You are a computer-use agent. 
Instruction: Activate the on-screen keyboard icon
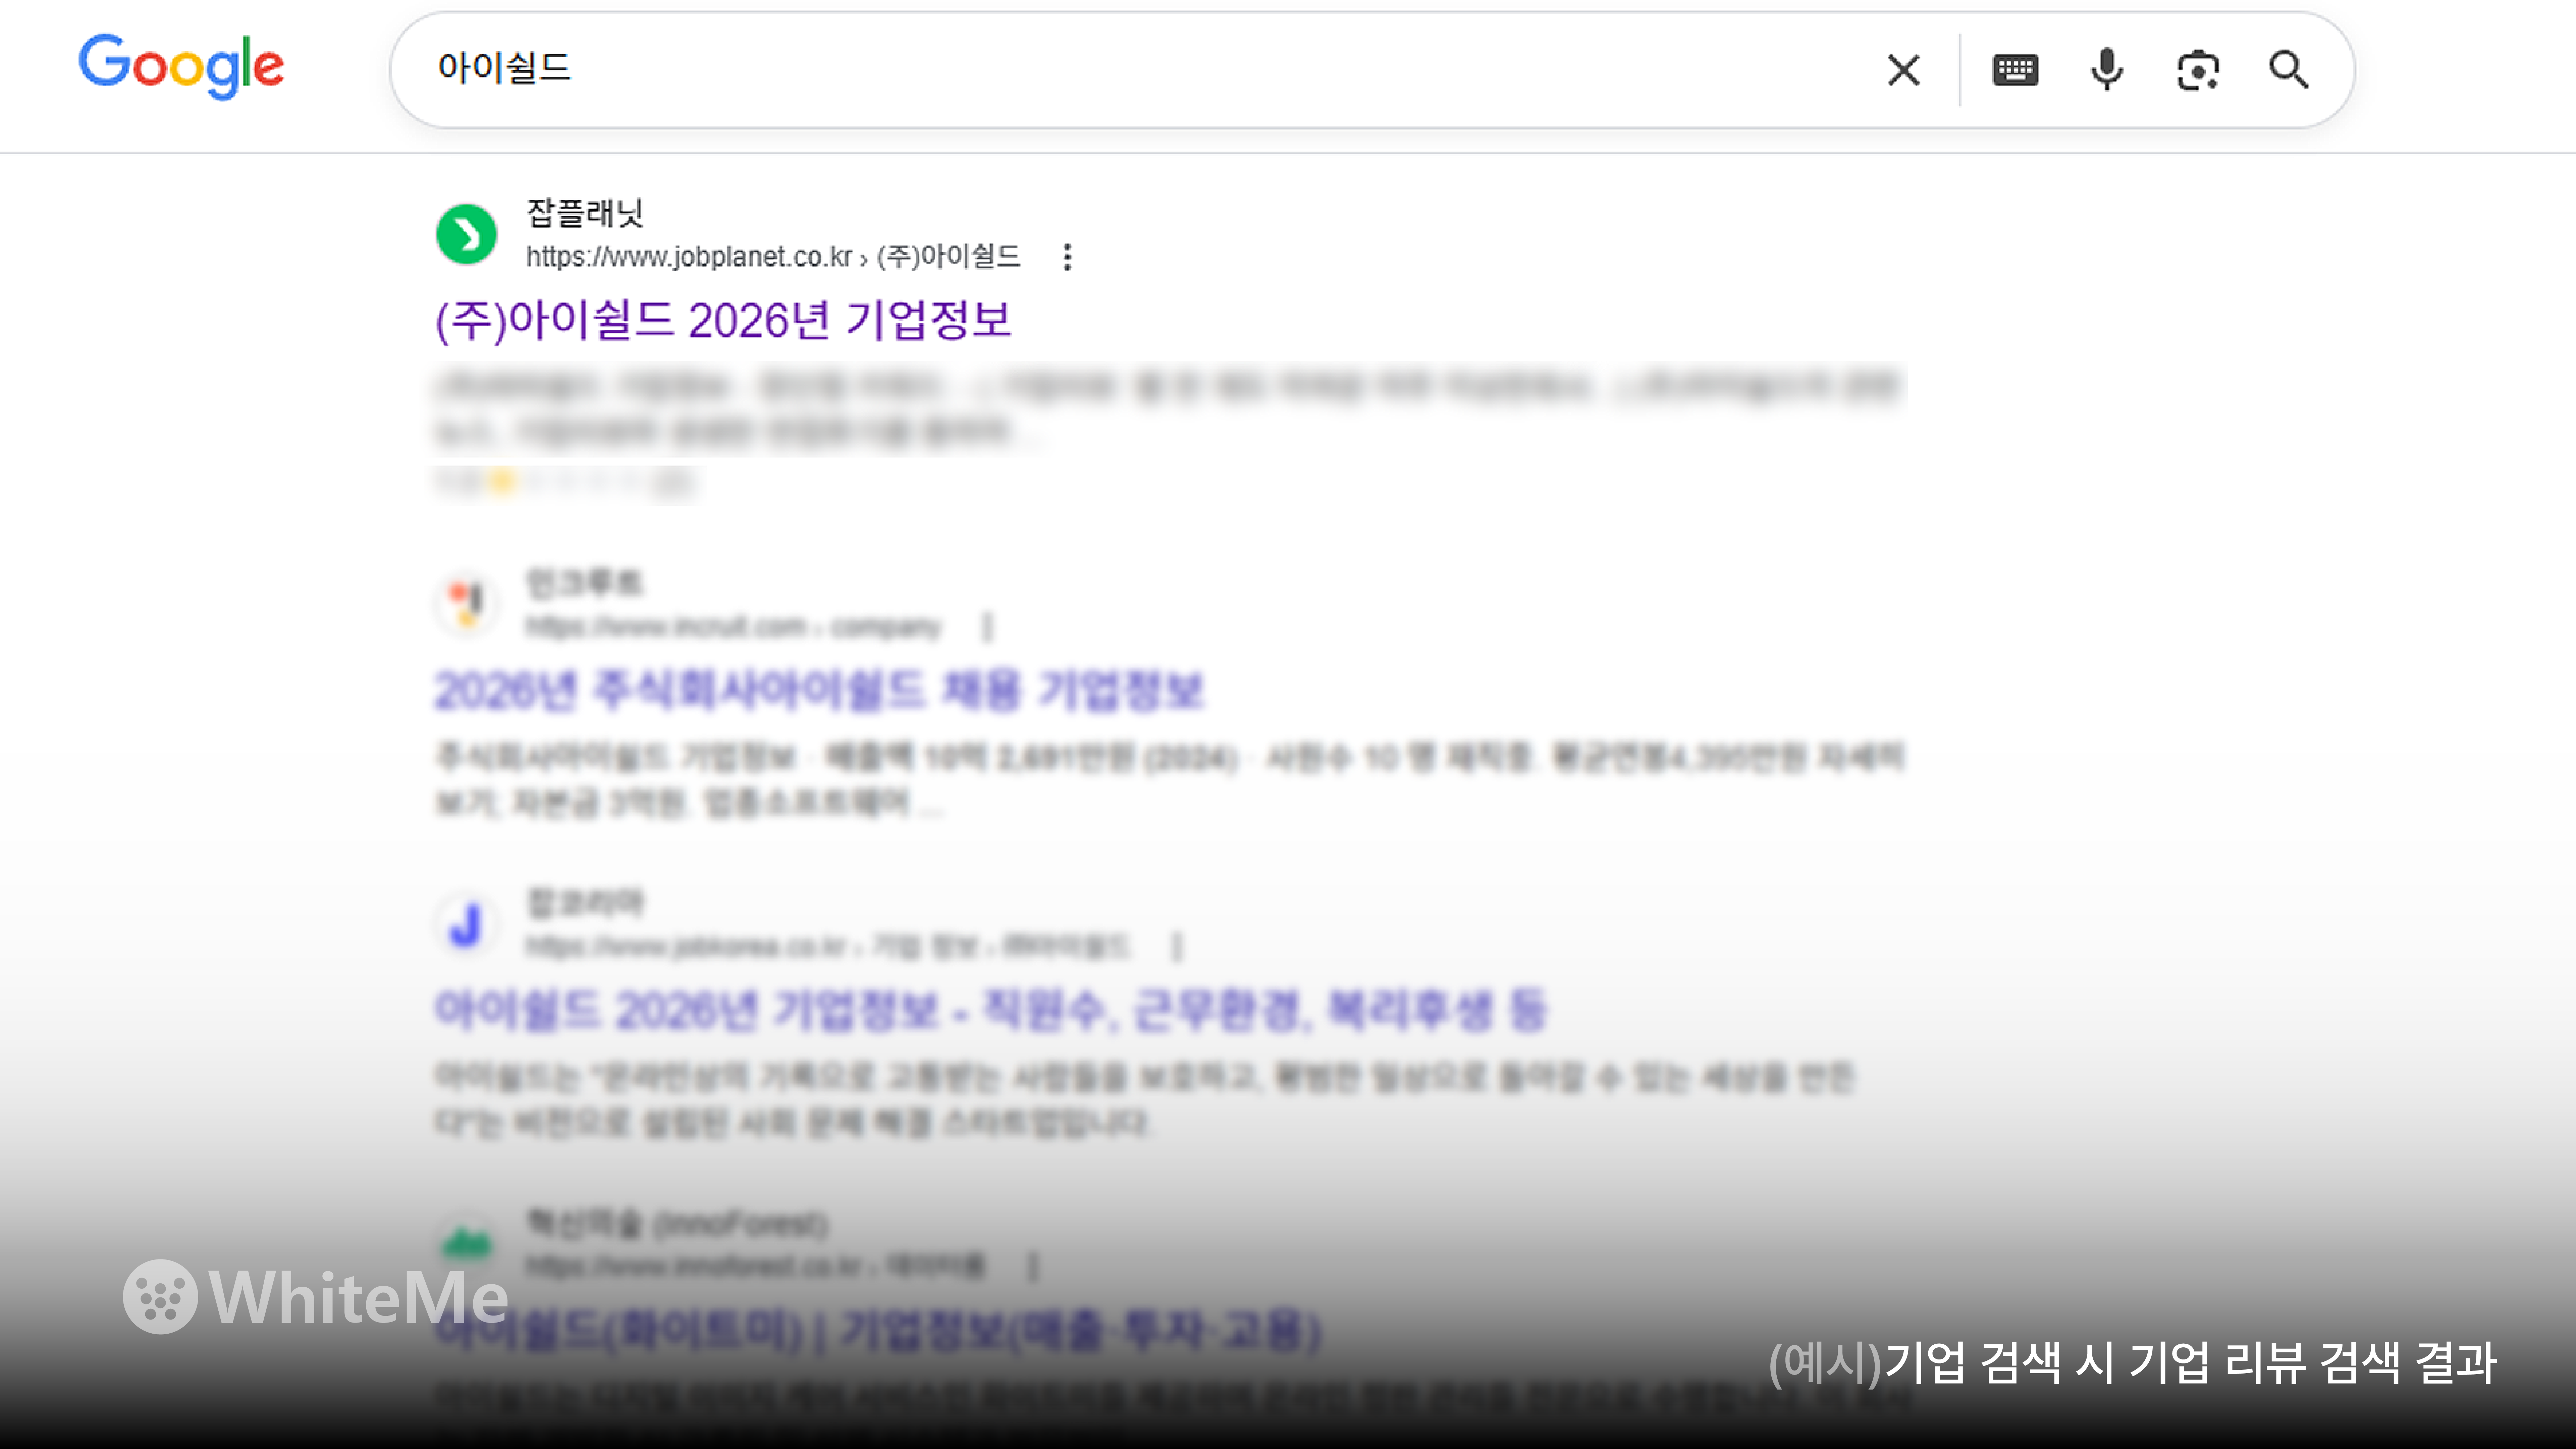(x=2015, y=70)
